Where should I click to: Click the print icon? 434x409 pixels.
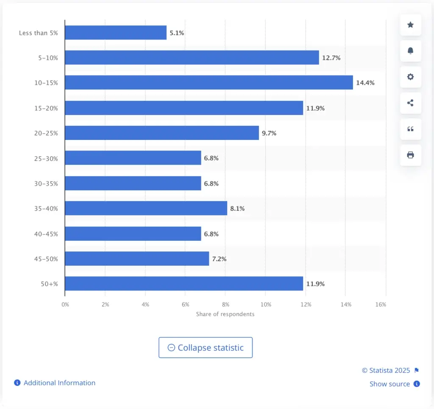(410, 155)
